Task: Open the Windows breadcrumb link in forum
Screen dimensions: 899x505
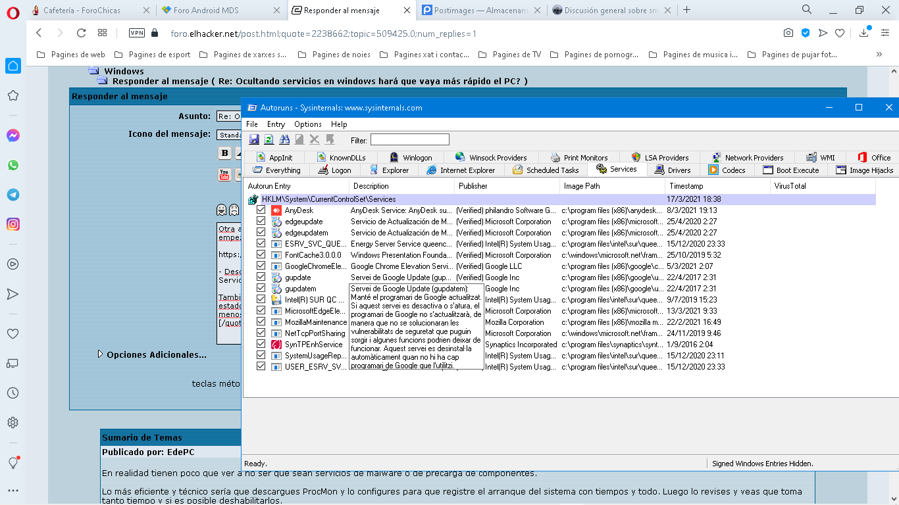Action: point(124,71)
